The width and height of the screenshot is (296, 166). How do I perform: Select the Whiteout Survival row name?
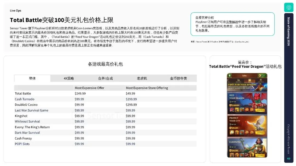27,121
